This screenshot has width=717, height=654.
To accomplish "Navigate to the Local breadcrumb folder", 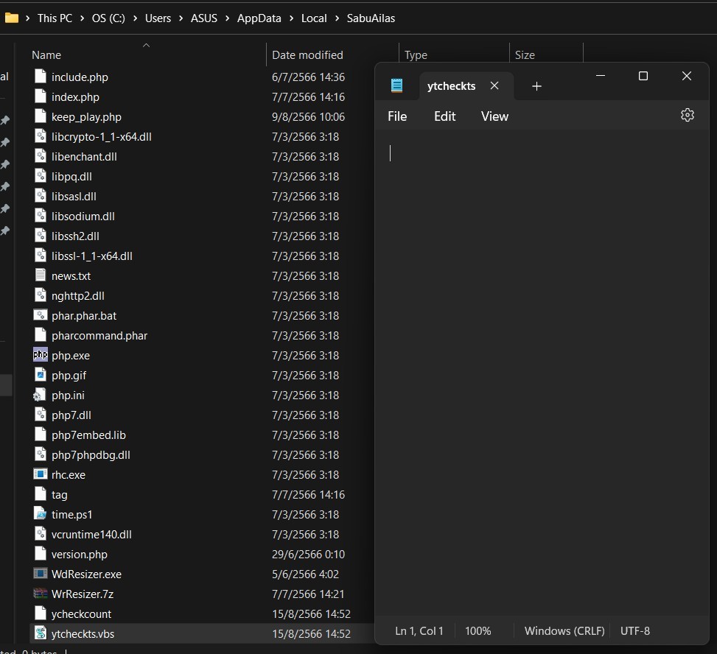I will click(314, 18).
